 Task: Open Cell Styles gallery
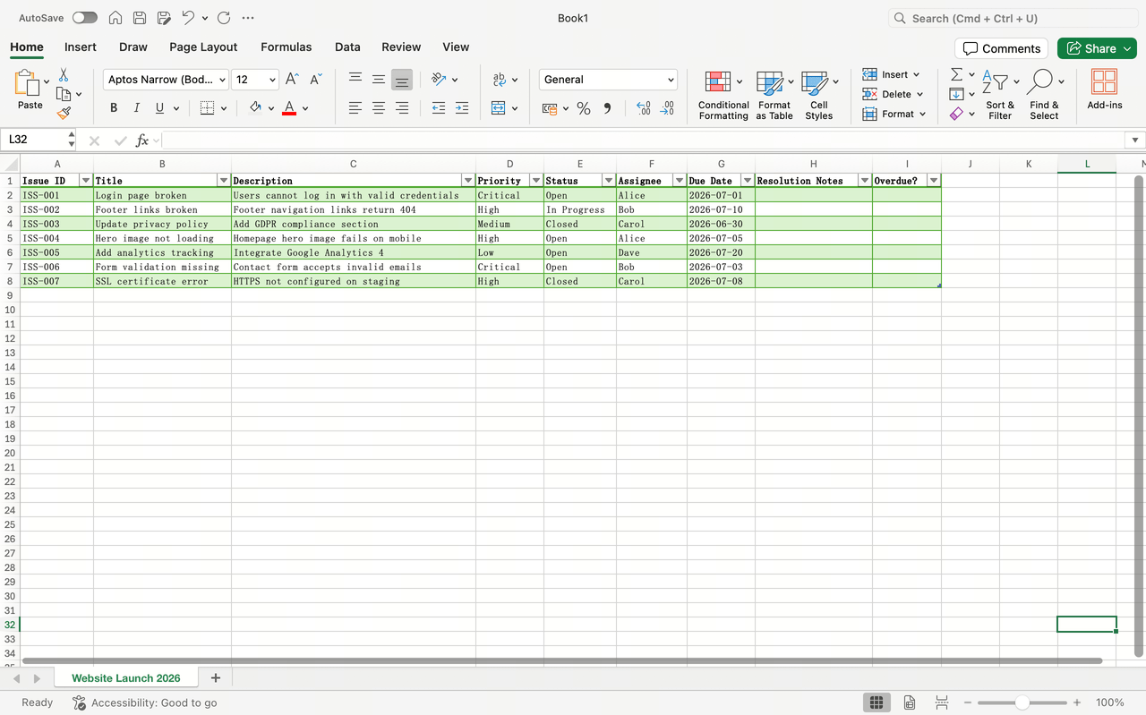818,95
